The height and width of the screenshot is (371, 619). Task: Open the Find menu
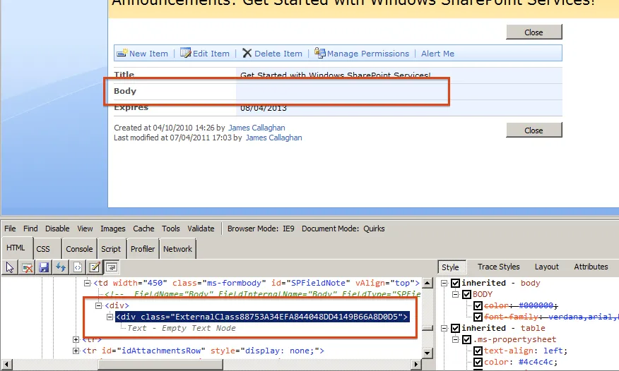coord(30,229)
